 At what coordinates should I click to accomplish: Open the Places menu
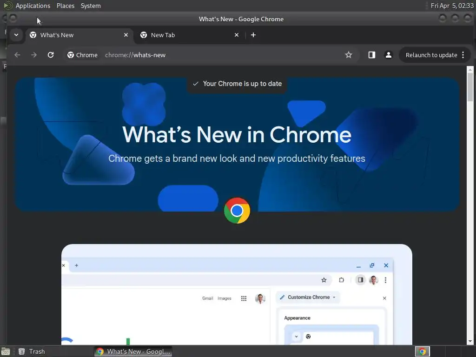click(65, 6)
